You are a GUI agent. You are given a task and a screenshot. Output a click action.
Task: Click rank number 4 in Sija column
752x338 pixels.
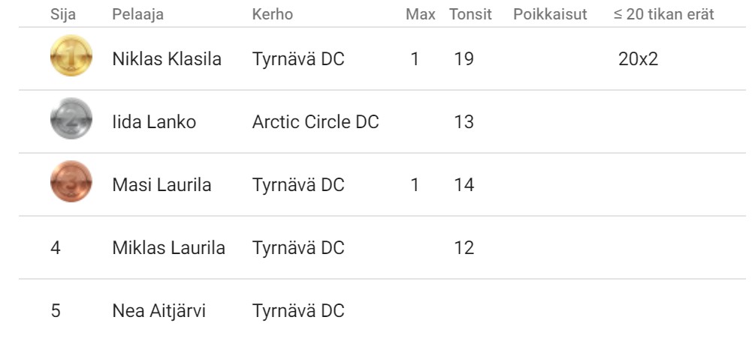[56, 248]
